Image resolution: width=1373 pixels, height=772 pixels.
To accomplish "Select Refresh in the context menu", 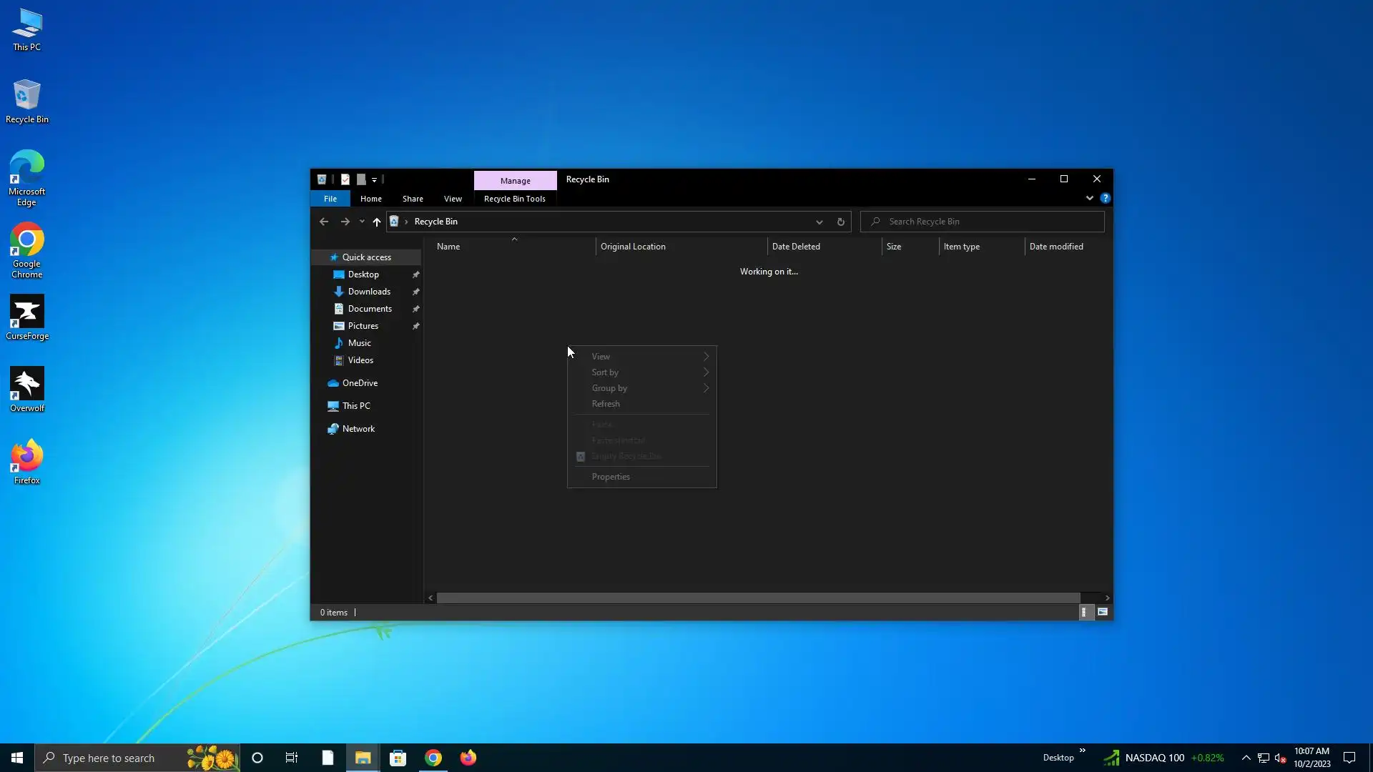I will [606, 404].
